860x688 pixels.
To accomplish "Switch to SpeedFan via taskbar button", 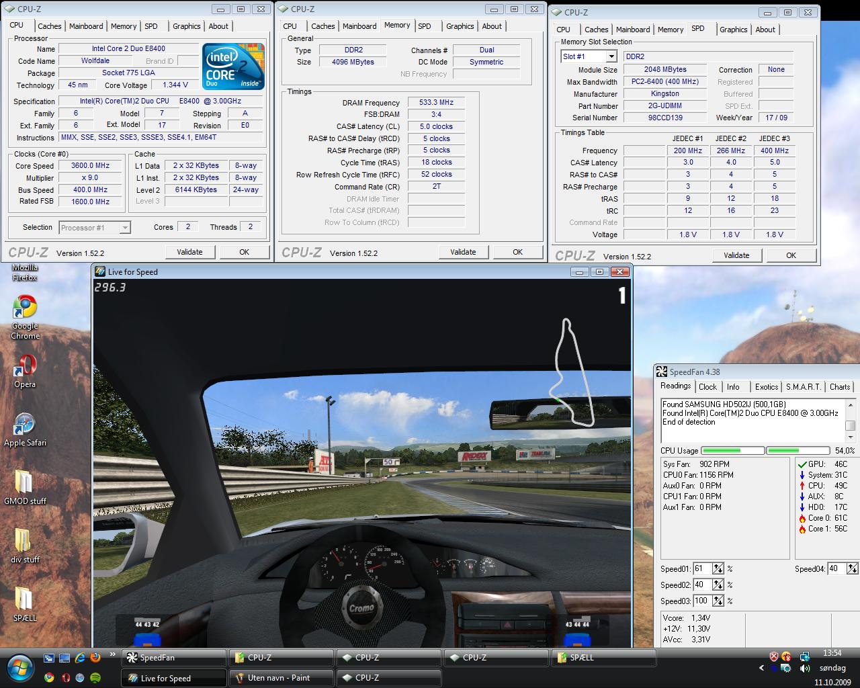I will tap(174, 658).
